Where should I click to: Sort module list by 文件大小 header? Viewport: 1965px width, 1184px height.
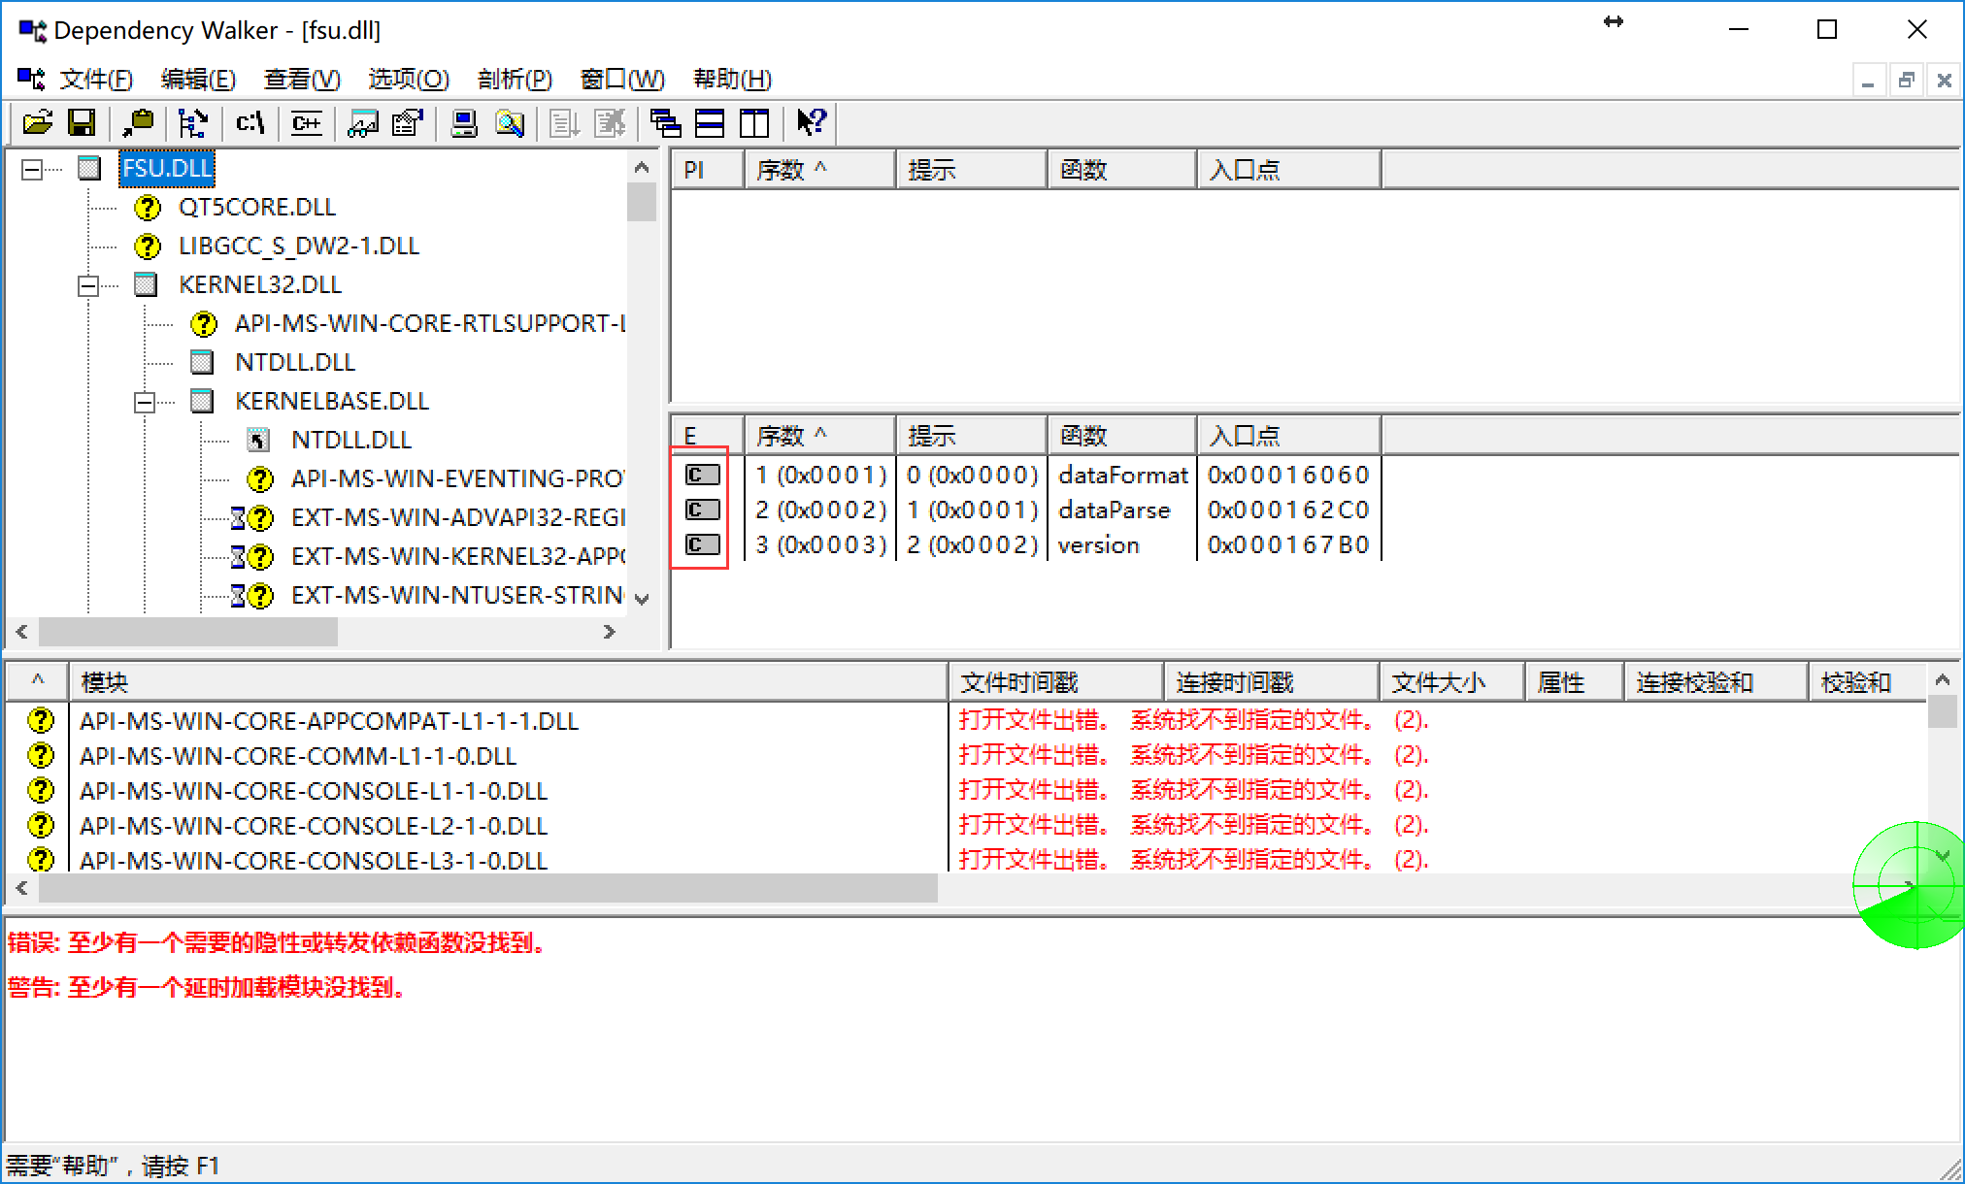click(x=1452, y=682)
